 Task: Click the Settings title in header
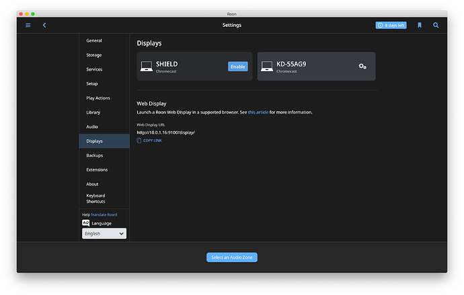[232, 25]
